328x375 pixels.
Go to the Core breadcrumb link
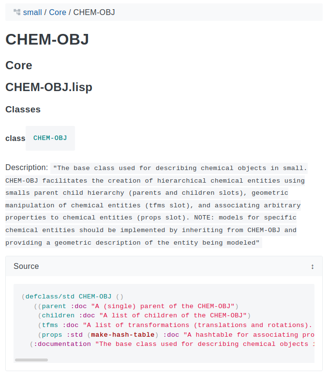(x=58, y=12)
